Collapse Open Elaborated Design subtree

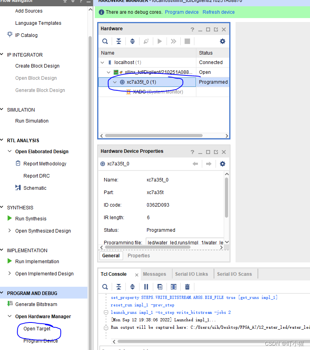9,151
